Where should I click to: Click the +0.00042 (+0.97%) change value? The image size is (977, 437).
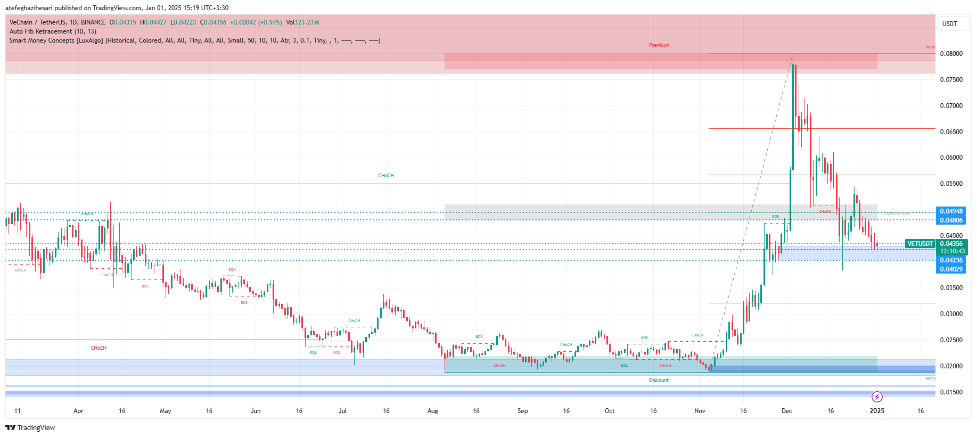(x=256, y=22)
